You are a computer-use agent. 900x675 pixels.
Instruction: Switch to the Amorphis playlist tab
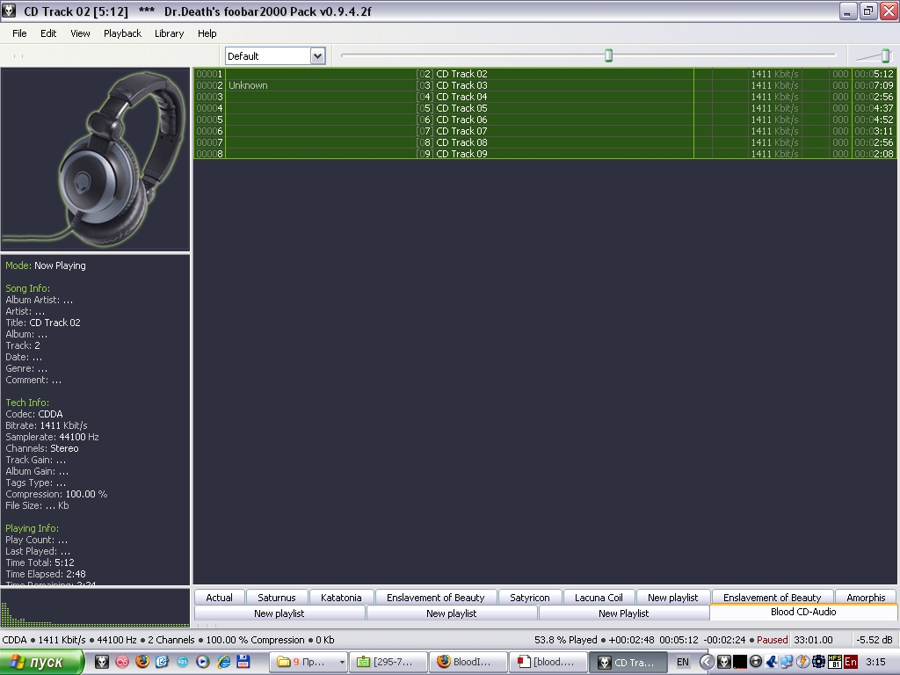click(x=866, y=598)
